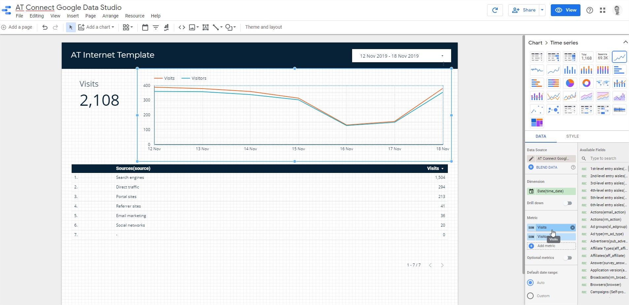The width and height of the screenshot is (629, 305).
Task: Insert a data control
Action: click(x=166, y=27)
